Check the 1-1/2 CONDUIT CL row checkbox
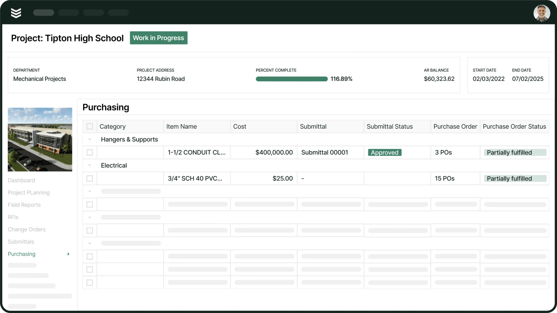The image size is (557, 313). click(x=90, y=152)
